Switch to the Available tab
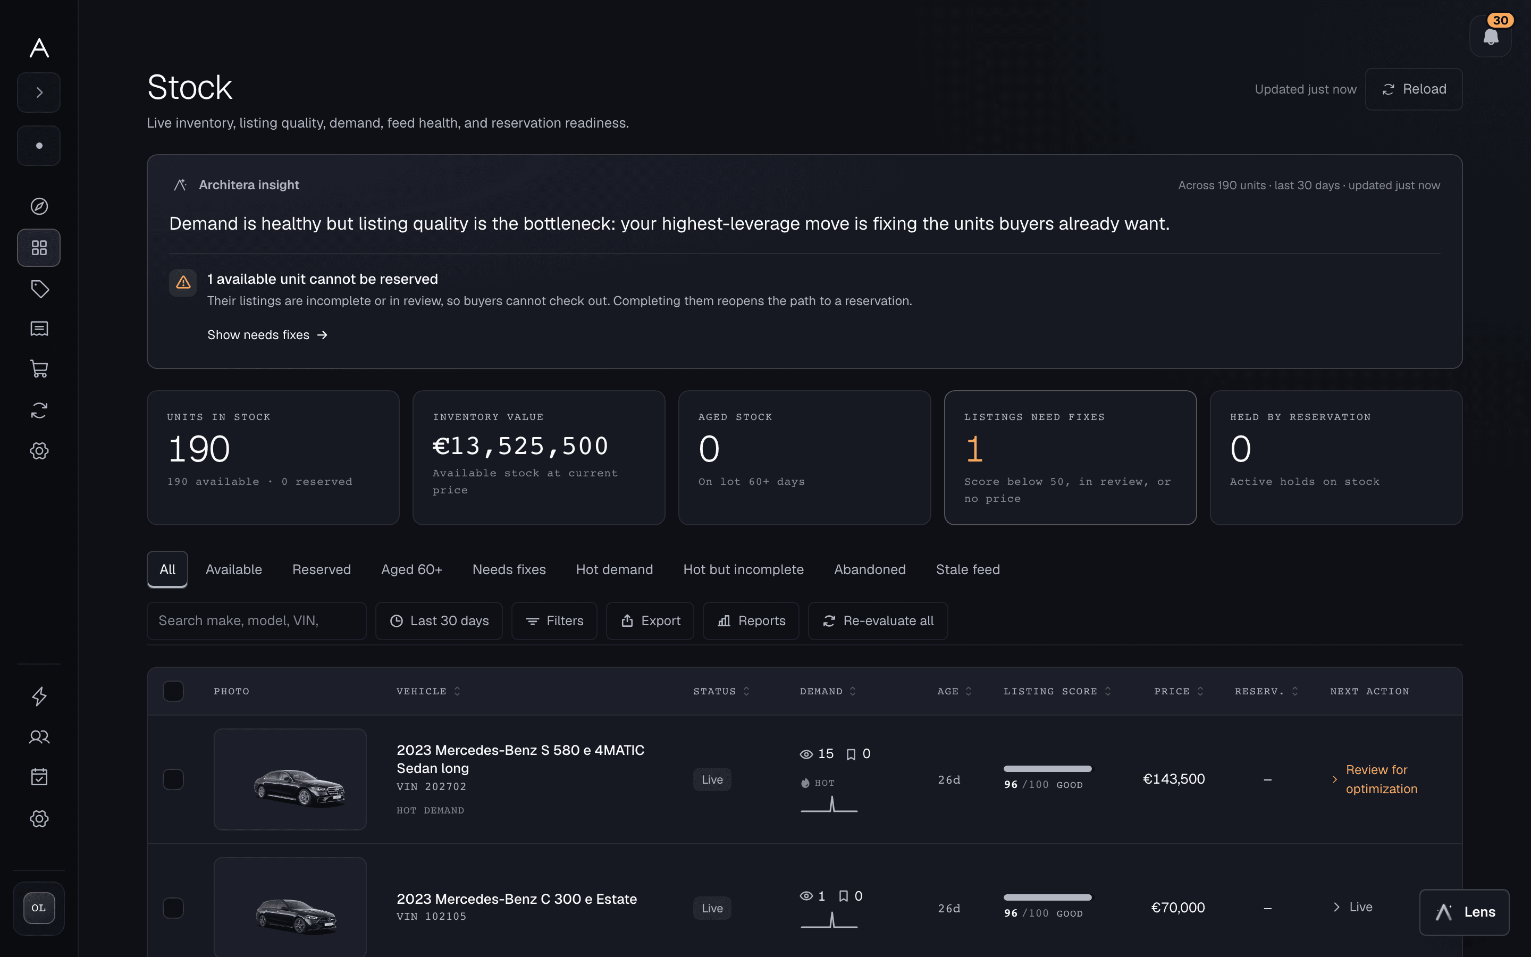1531x957 pixels. point(233,569)
